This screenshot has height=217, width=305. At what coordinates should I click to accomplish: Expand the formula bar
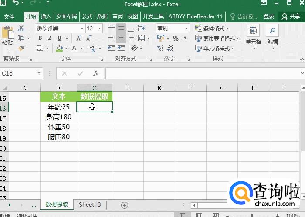pos(302,73)
